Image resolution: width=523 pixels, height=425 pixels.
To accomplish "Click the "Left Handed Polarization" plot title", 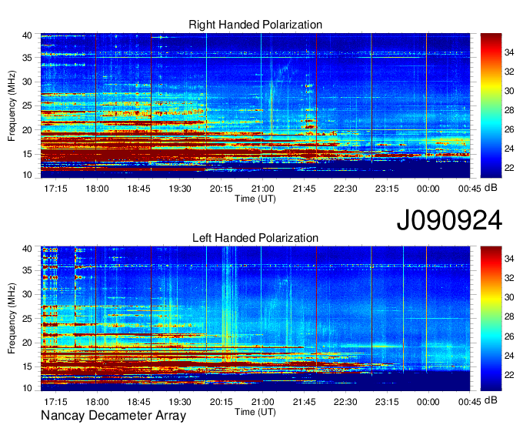I will tap(255, 238).
